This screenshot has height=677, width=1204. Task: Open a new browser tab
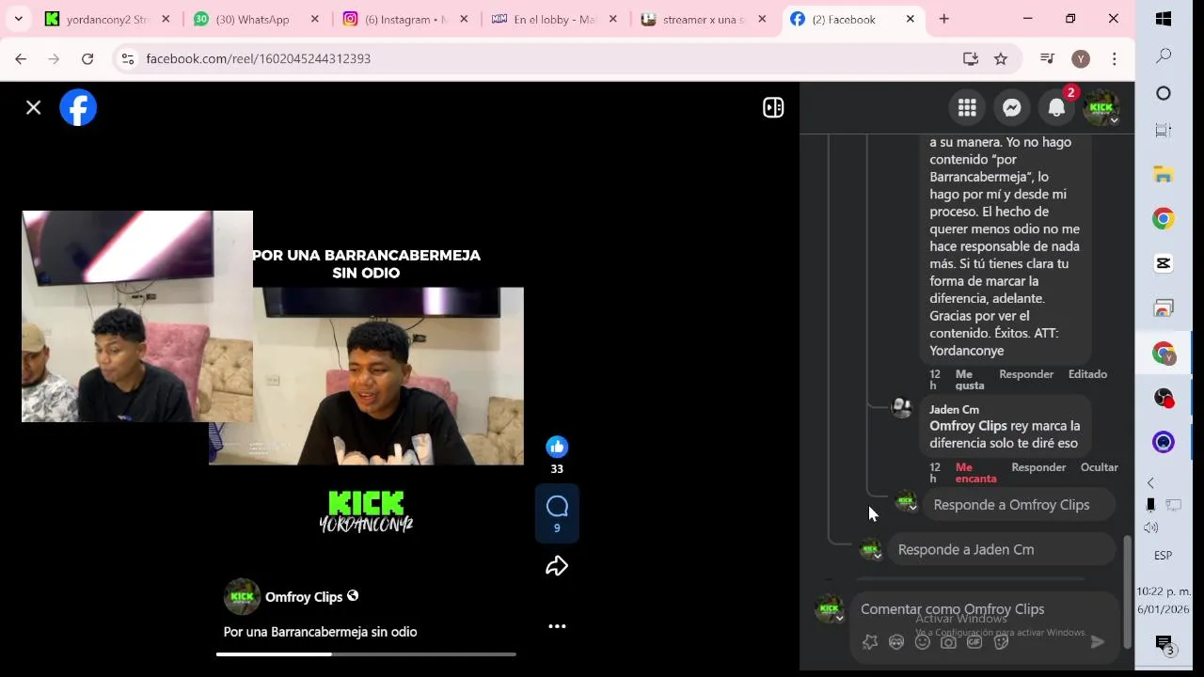point(944,19)
